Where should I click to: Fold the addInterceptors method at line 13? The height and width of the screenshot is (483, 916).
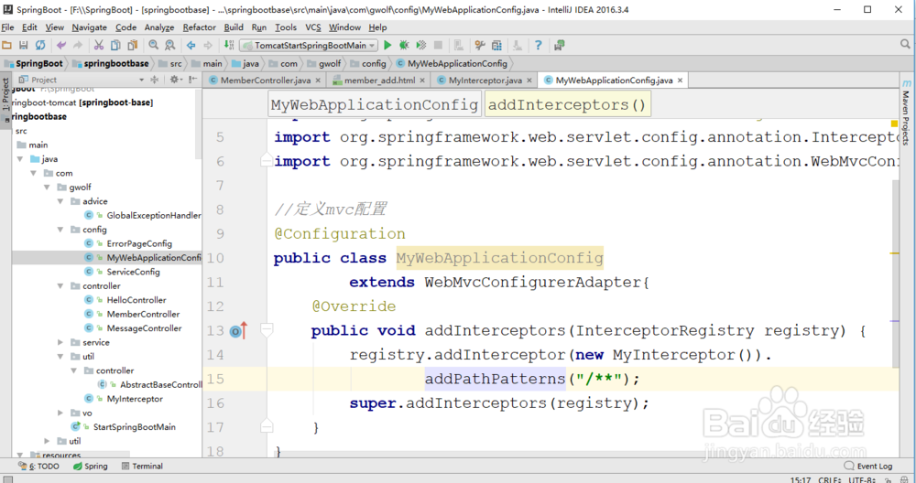coord(267,330)
